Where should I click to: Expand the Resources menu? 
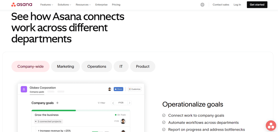pyautogui.click(x=83, y=5)
